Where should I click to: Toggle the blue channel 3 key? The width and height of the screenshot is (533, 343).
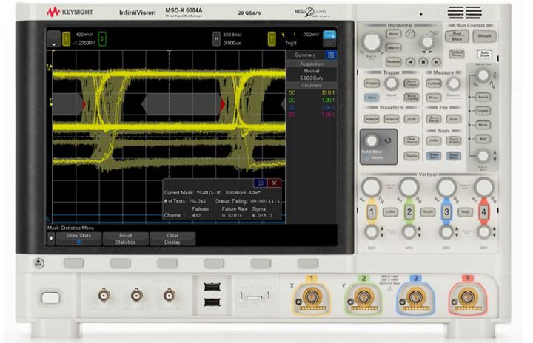click(x=446, y=211)
